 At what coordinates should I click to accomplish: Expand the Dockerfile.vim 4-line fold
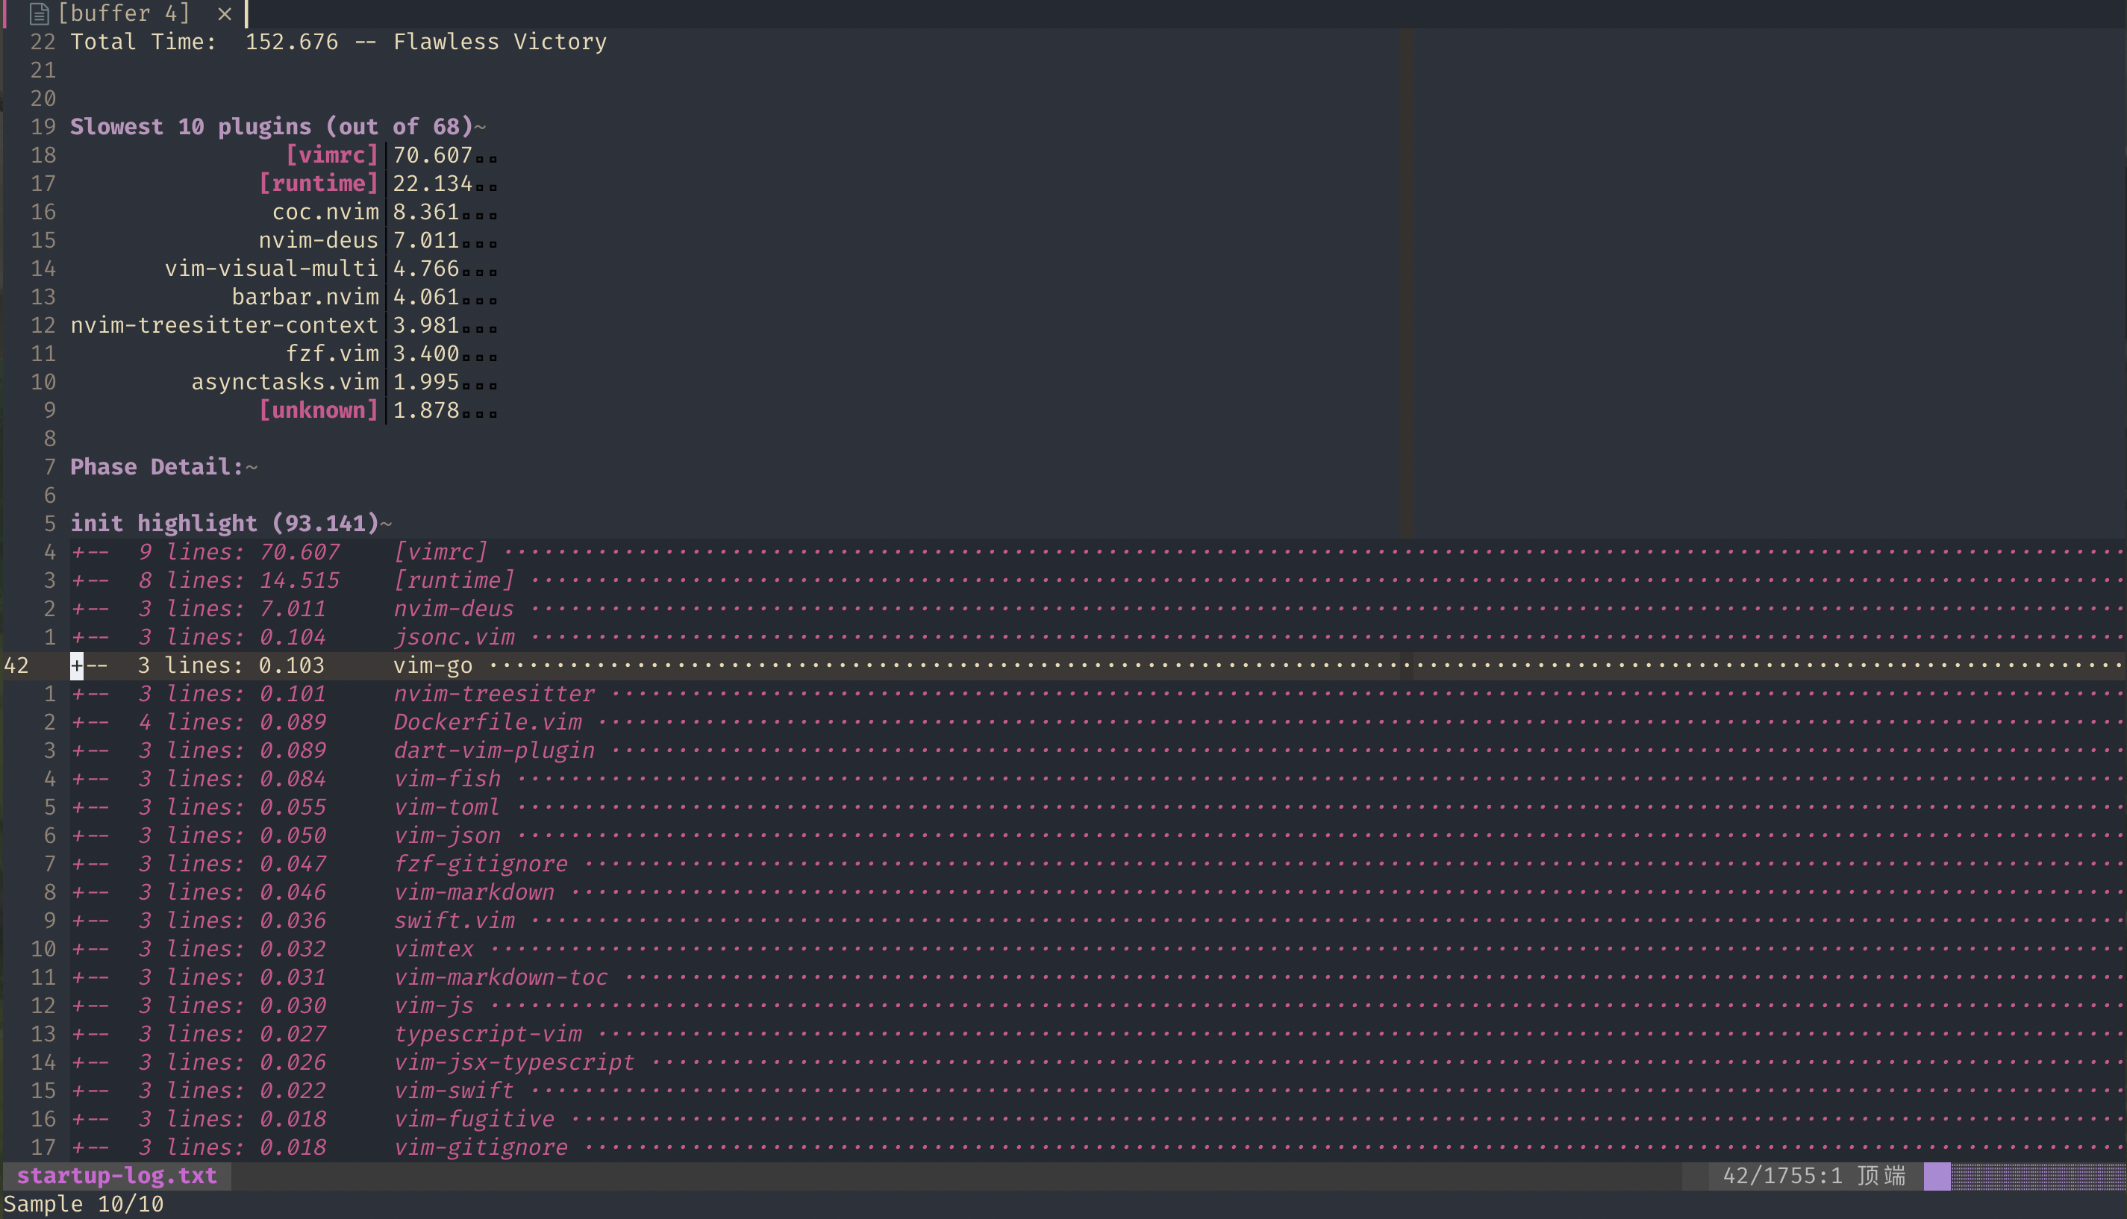(77, 723)
